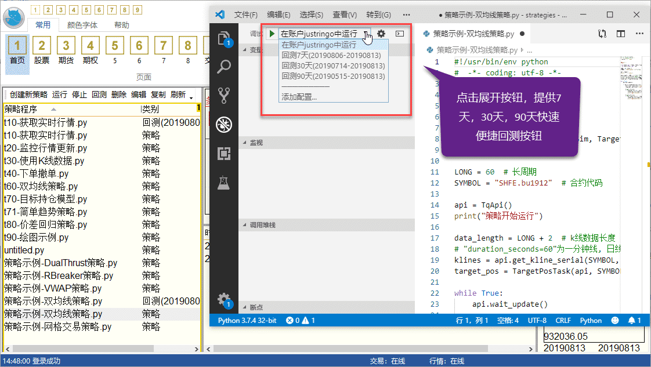This screenshot has width=651, height=367.
Task: Open the Search view in activity bar
Action: click(x=224, y=67)
